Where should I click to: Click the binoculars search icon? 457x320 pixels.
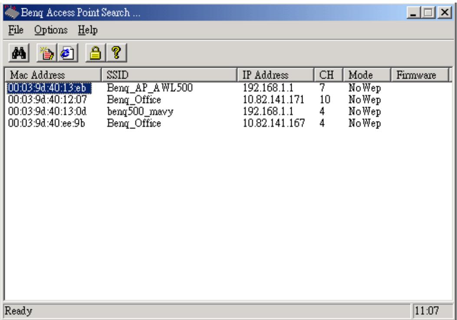19,53
